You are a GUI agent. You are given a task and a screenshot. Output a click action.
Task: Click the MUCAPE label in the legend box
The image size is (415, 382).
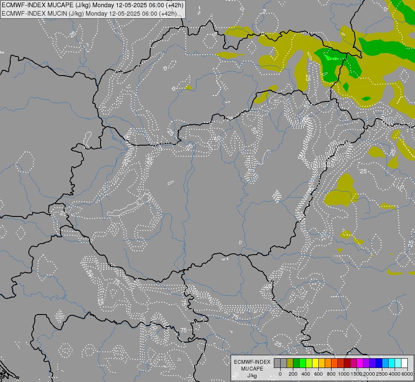252,369
